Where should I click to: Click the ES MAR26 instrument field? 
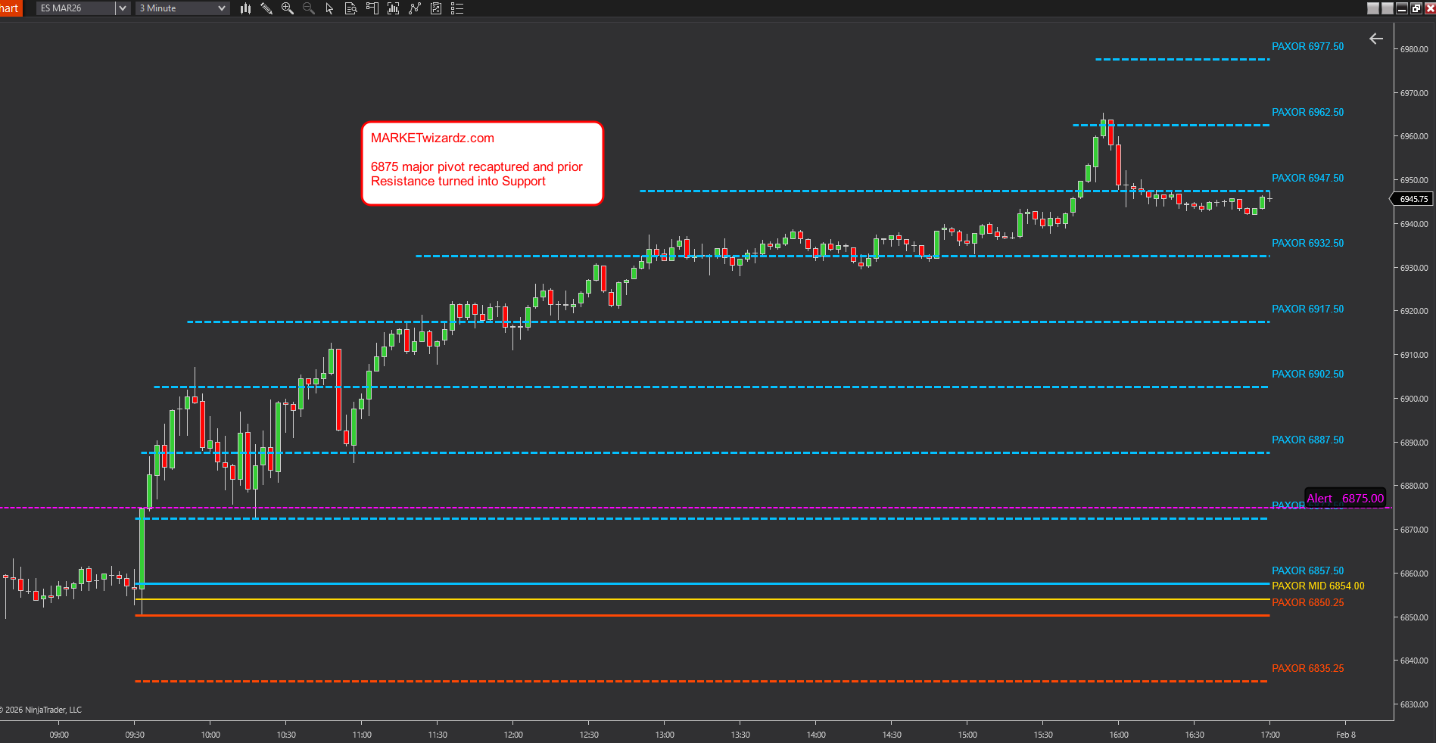point(75,8)
